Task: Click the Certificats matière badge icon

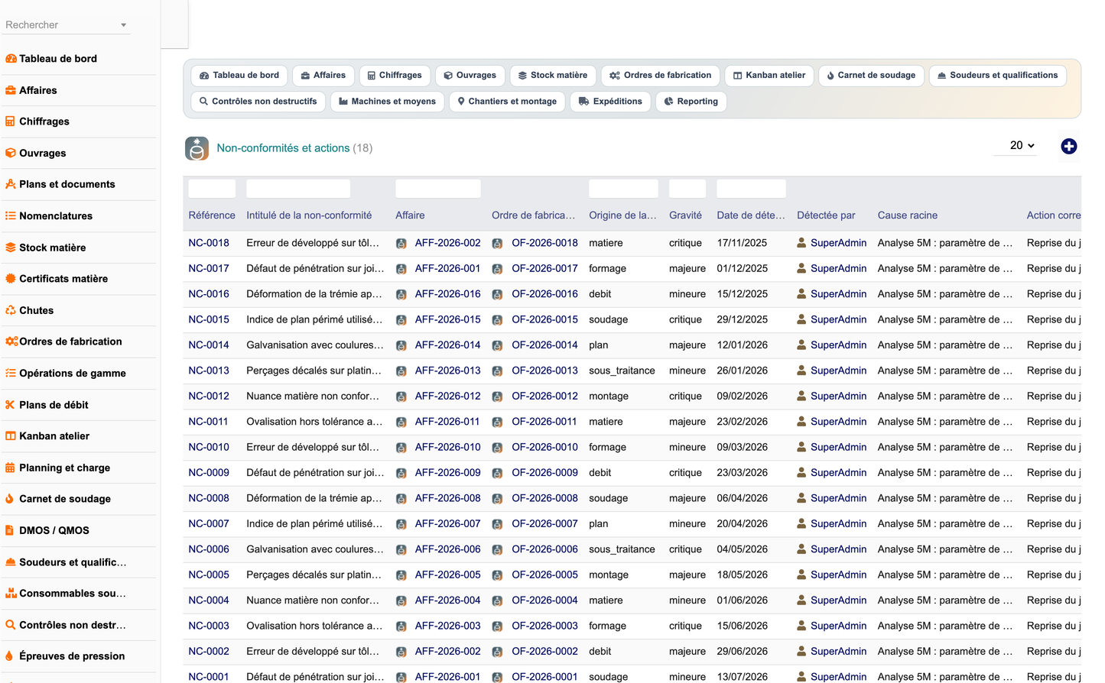Action: (10, 279)
